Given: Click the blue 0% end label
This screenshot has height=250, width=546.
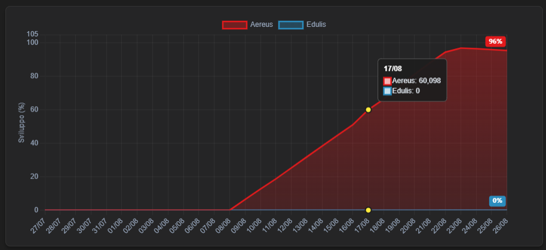Looking at the screenshot, I should coord(497,200).
